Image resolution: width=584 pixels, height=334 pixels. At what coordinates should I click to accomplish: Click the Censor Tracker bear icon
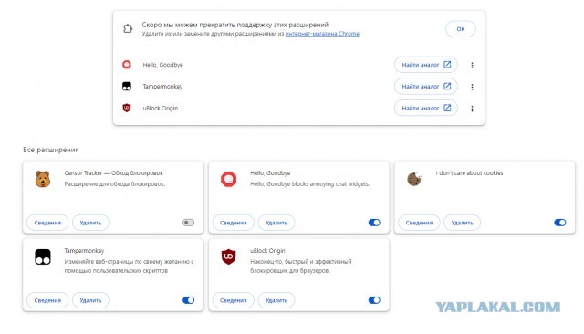tap(43, 179)
